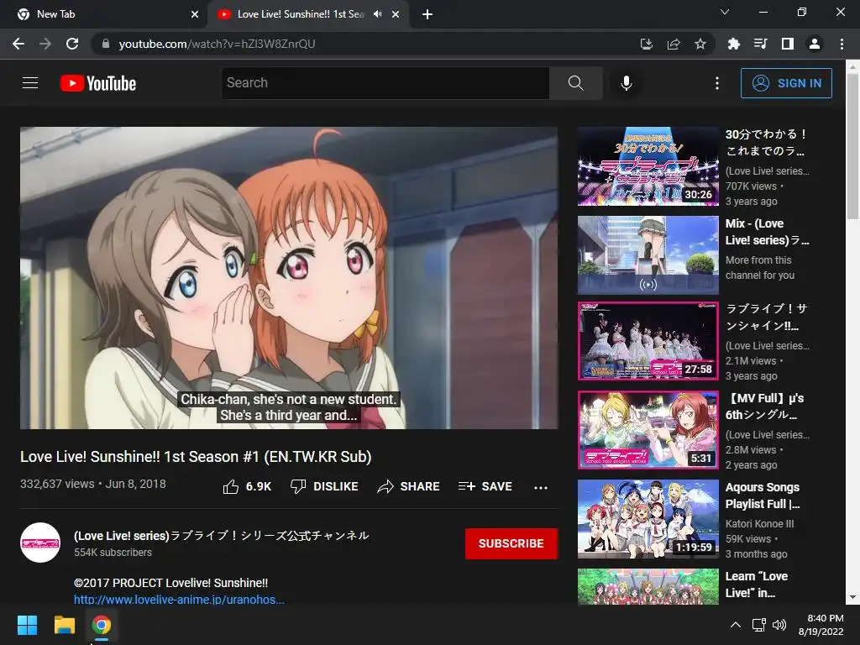This screenshot has height=645, width=860.
Task: Close the Love Live! Sunshine tab
Action: pos(396,14)
